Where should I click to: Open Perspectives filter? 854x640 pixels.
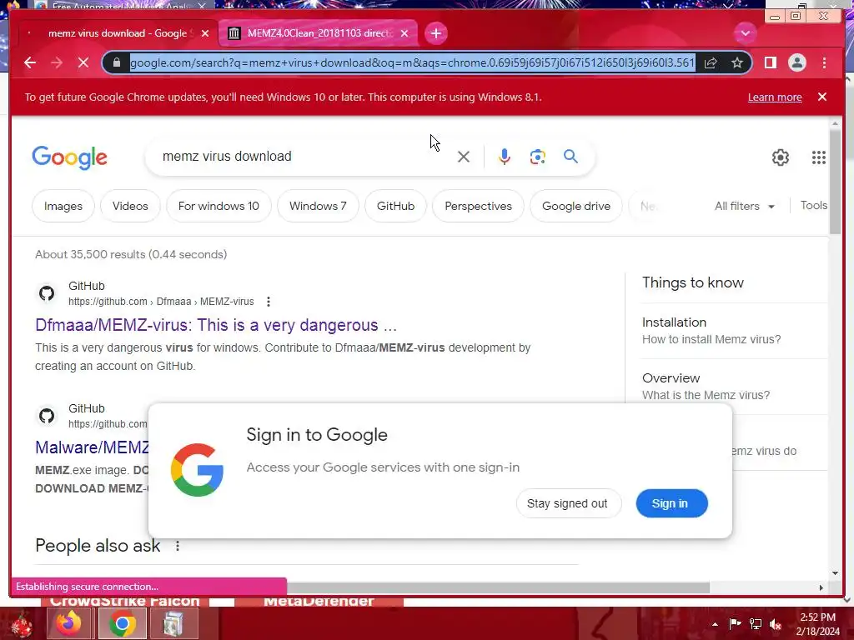coord(478,207)
